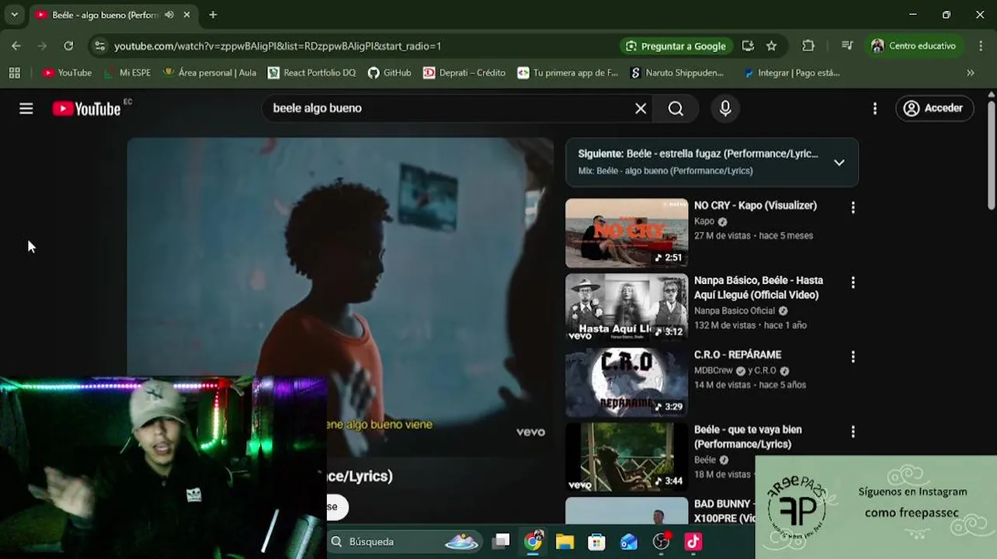Open Microsoft Store from the taskbar
997x559 pixels.
pyautogui.click(x=596, y=541)
